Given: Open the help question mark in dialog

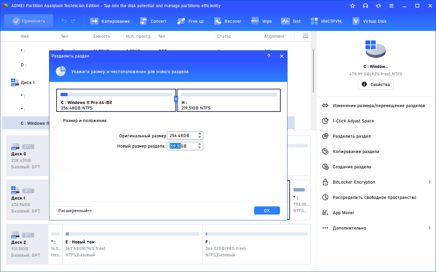Looking at the screenshot, I should pos(269,56).
